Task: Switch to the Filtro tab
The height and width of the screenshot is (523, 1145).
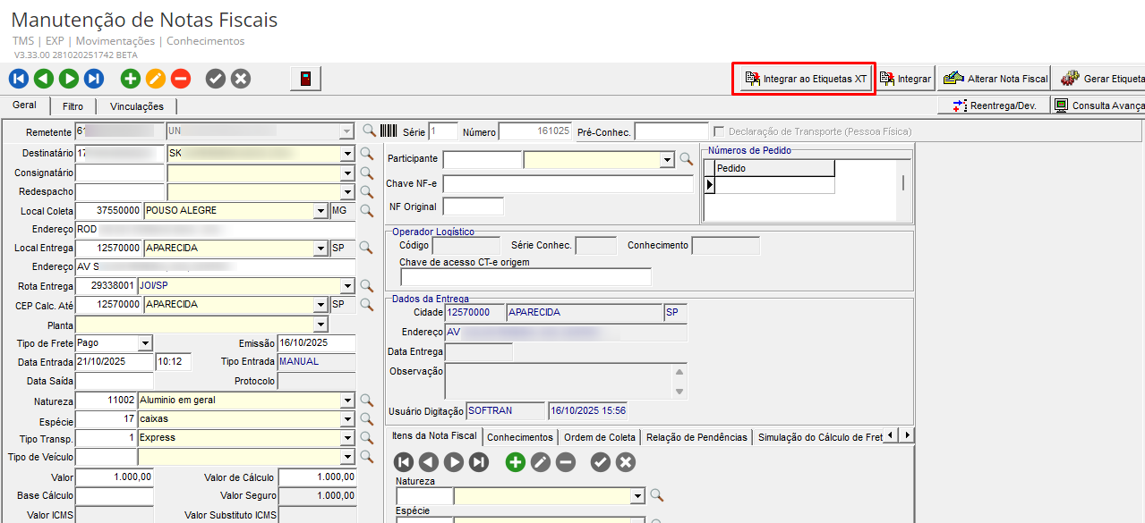Action: [73, 106]
